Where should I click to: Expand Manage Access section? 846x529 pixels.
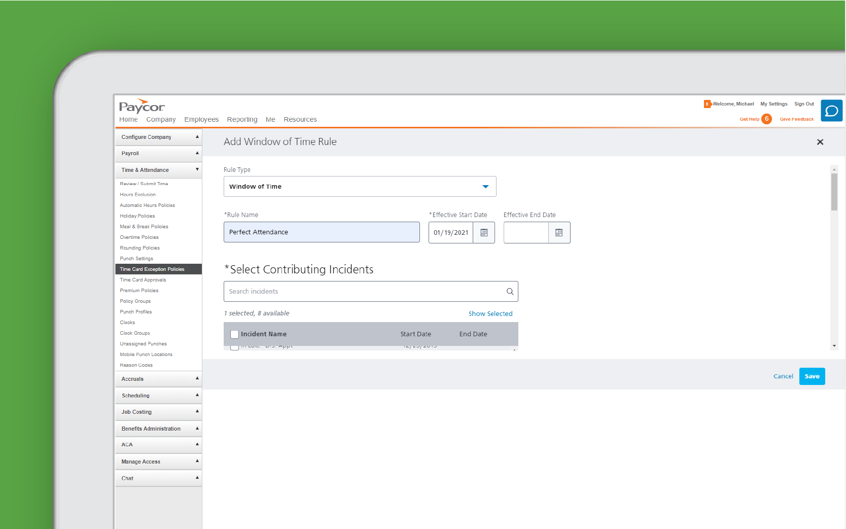coord(158,462)
